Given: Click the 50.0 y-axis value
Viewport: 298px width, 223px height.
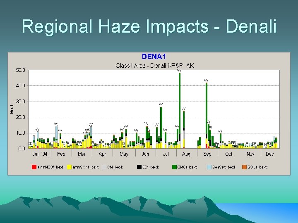Looking at the screenshot, I should tap(21, 70).
